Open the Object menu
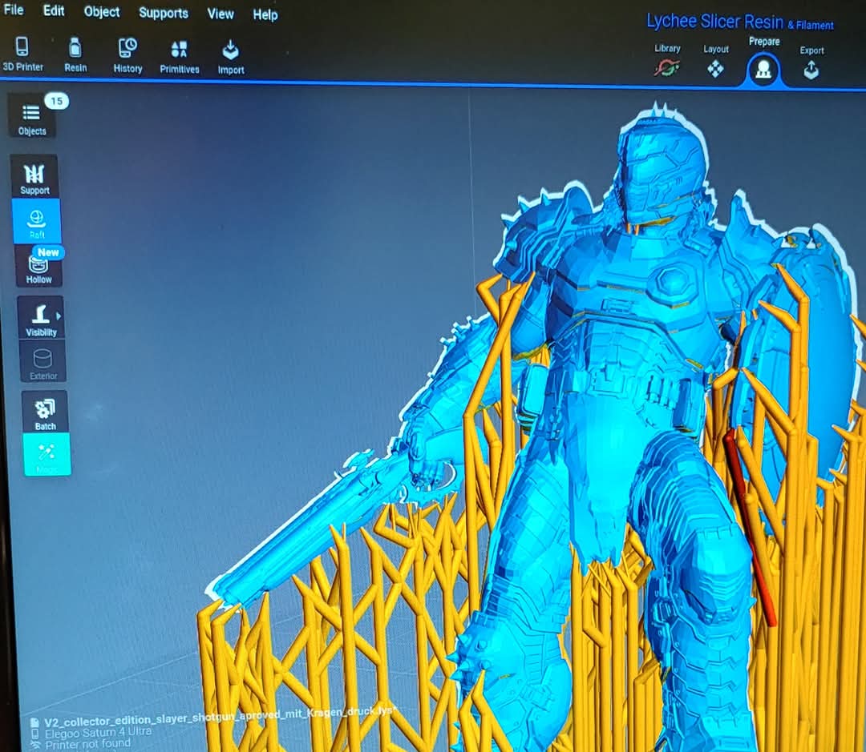This screenshot has width=866, height=752. 102,12
